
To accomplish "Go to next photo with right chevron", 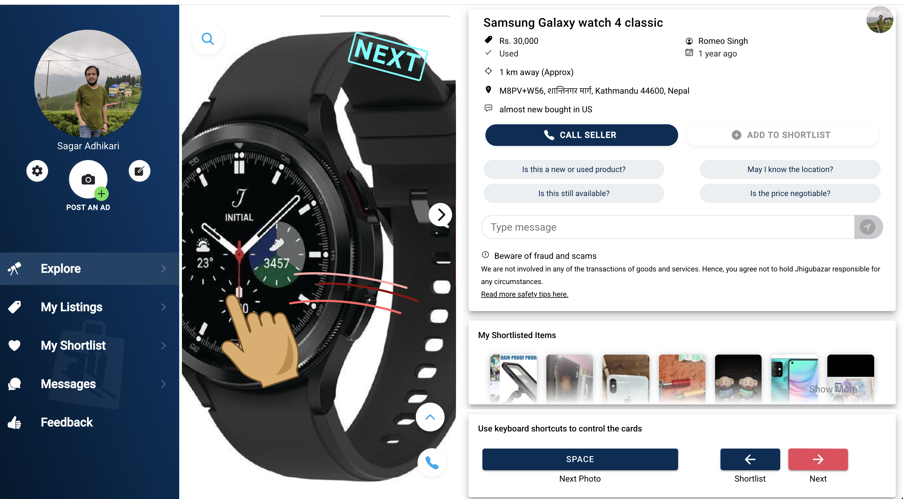I will coord(440,215).
